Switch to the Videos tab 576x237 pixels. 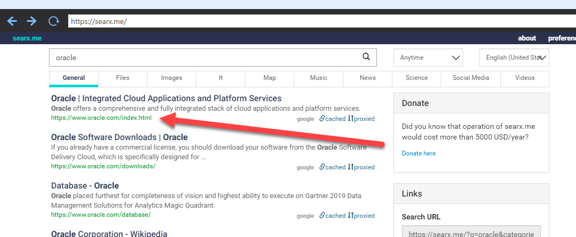[525, 78]
